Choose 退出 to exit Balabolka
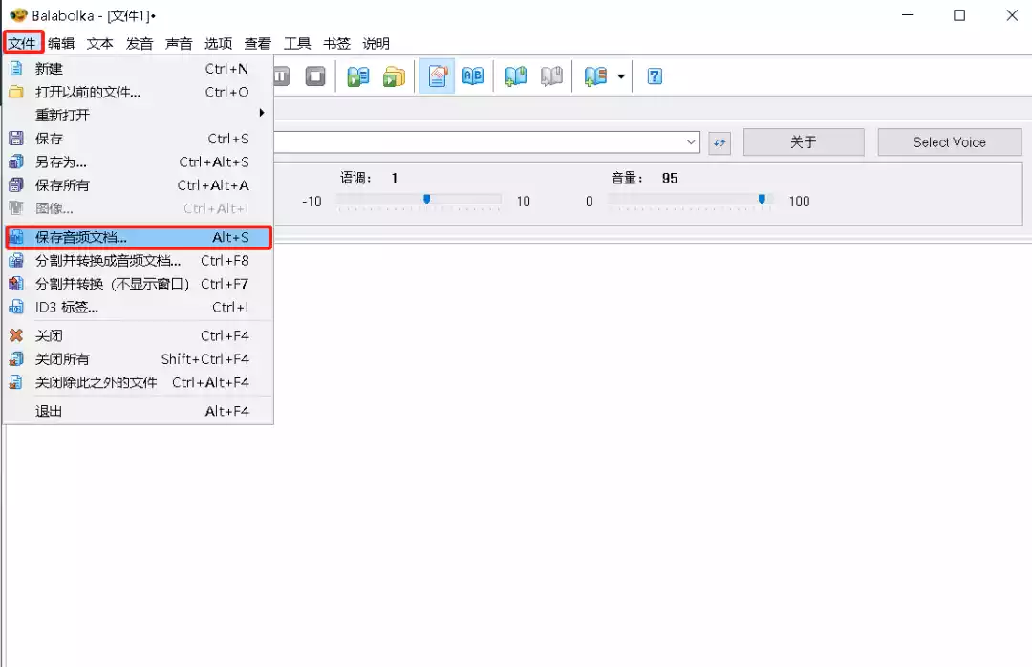Screen dimensions: 1032x667 pyautogui.click(x=138, y=412)
